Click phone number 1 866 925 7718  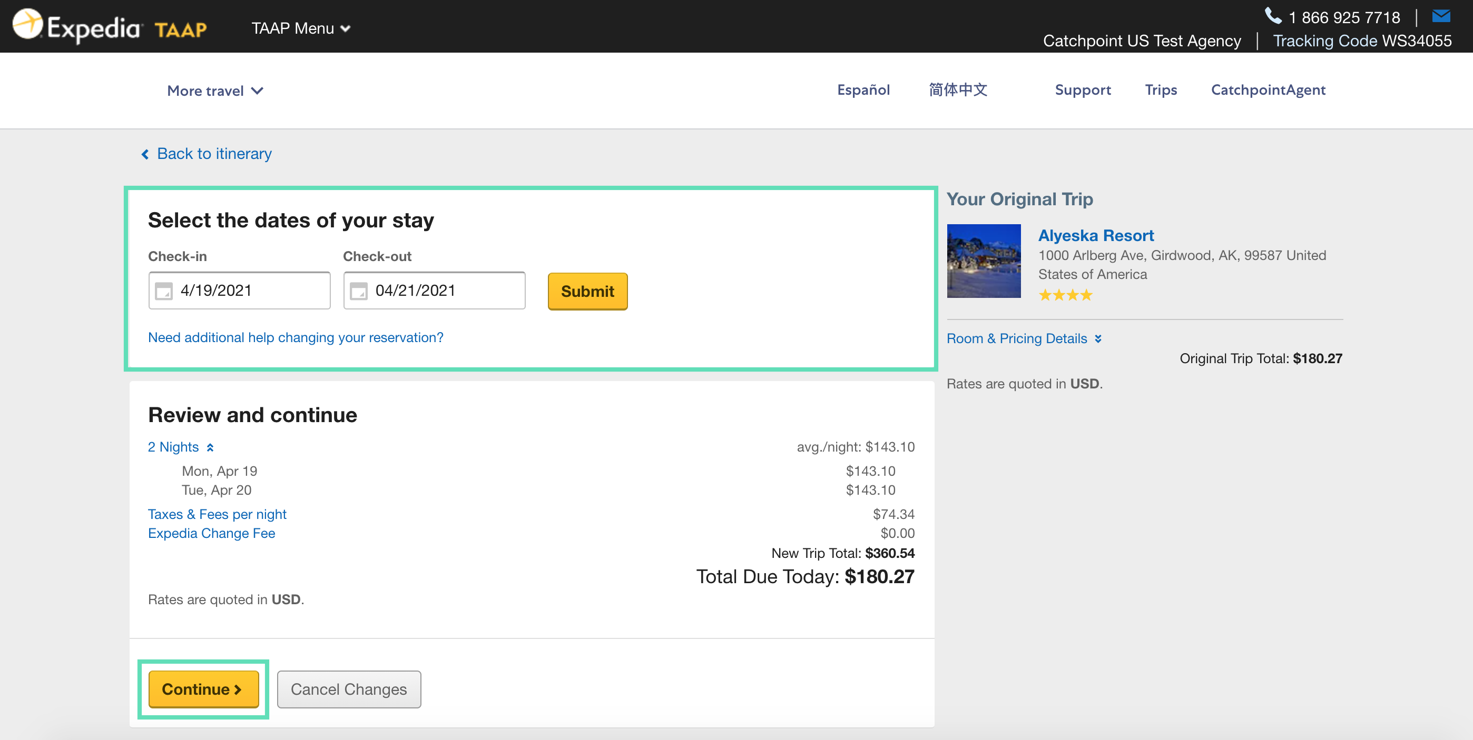click(1344, 18)
